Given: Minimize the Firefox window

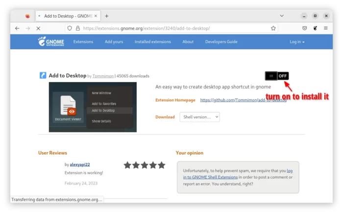Looking at the screenshot, I should (x=304, y=16).
